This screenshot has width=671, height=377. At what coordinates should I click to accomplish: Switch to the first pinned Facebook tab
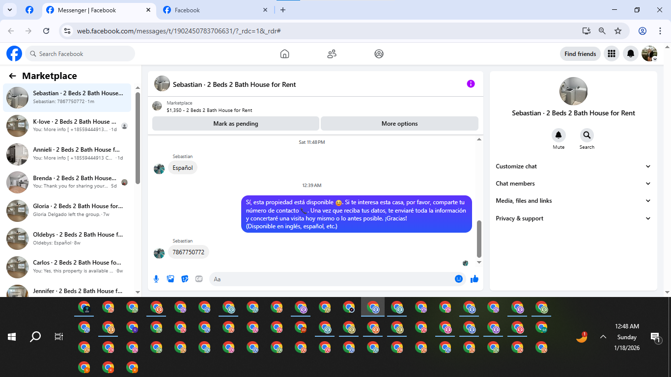pyautogui.click(x=29, y=10)
